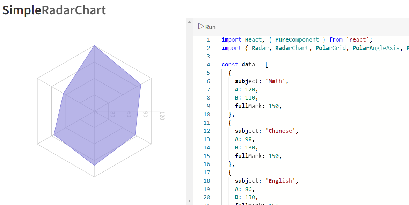The width and height of the screenshot is (409, 205).
Task: Click the B value 110 on line 8
Action: coord(250,97)
